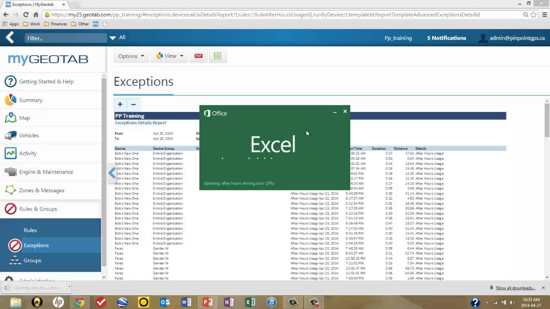Open the Summary section
Image resolution: width=550 pixels, height=309 pixels.
(51, 100)
